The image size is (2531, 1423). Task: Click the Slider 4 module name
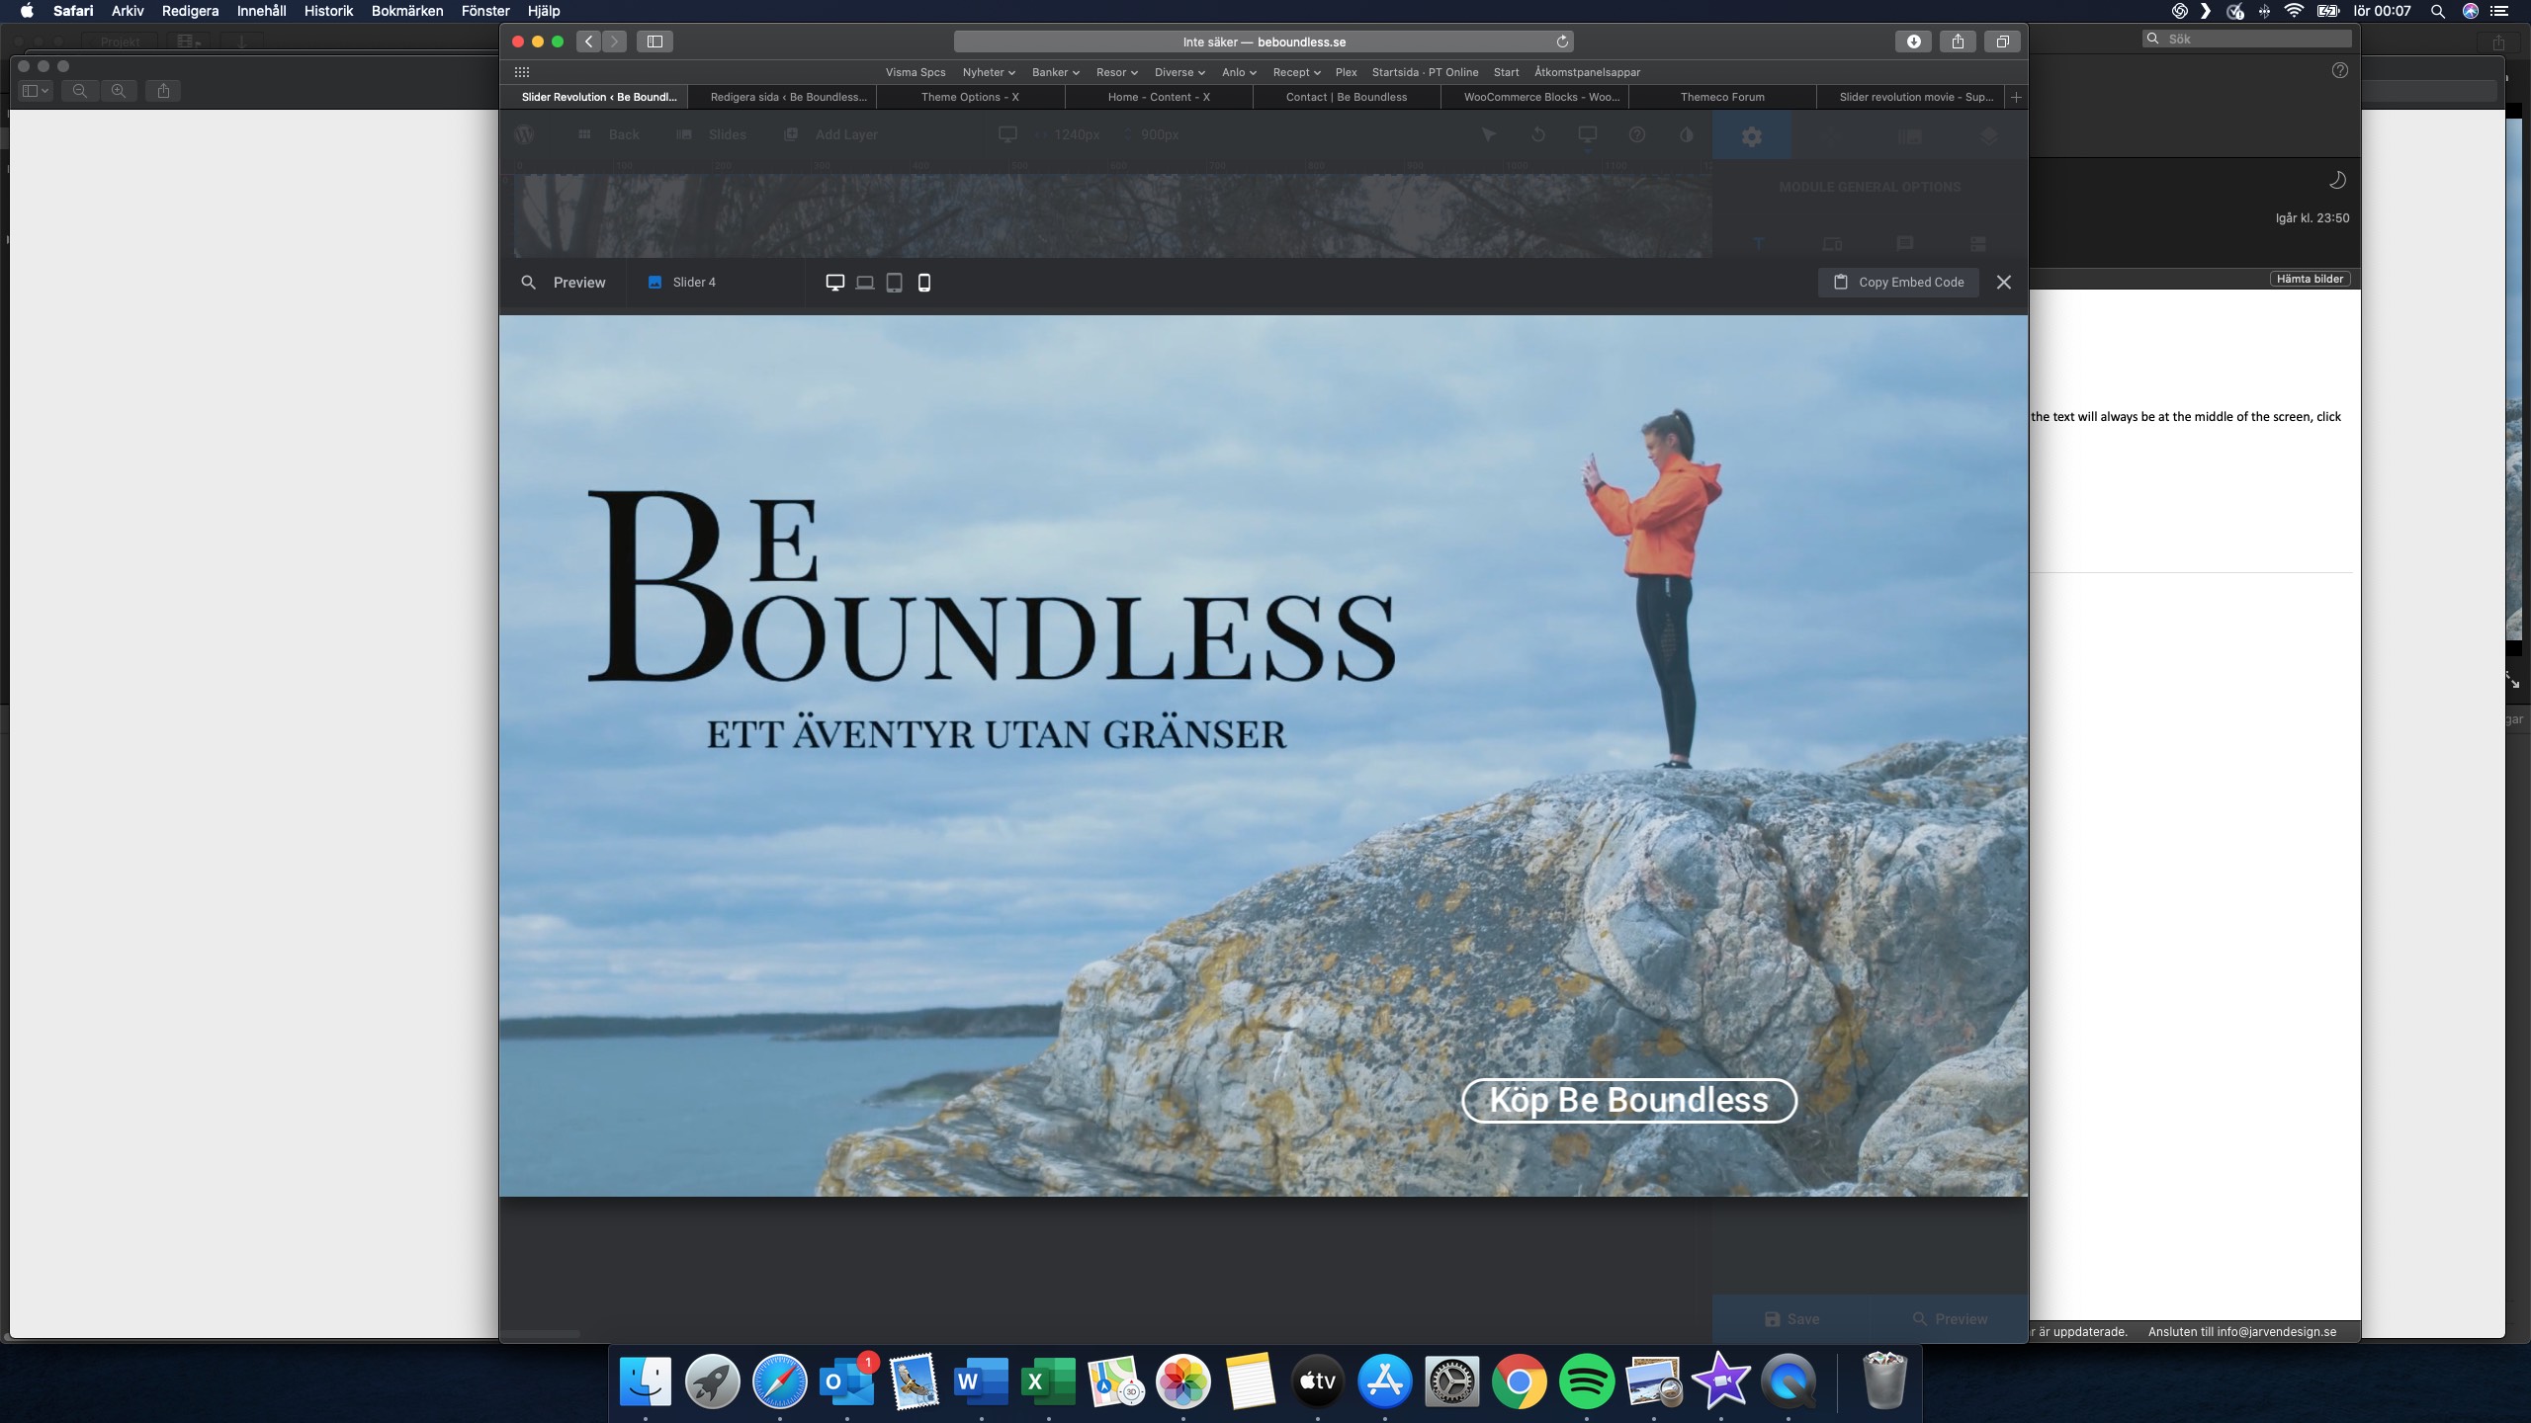click(694, 283)
